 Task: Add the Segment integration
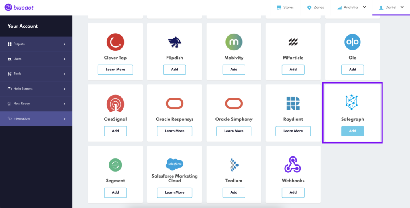point(115,192)
